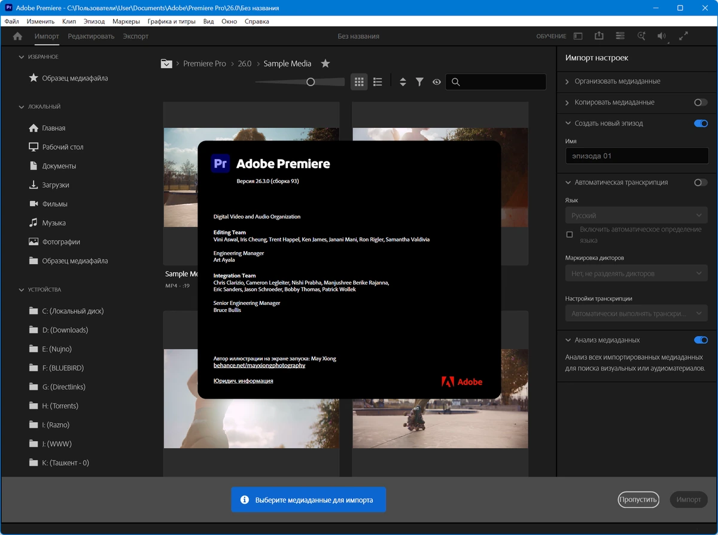This screenshot has height=535, width=718.
Task: Click the ОБУЧЕНИЕ button
Action: tap(551, 36)
